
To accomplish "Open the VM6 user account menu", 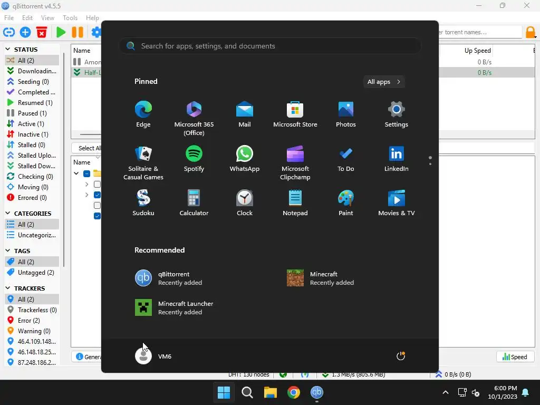I will click(153, 356).
